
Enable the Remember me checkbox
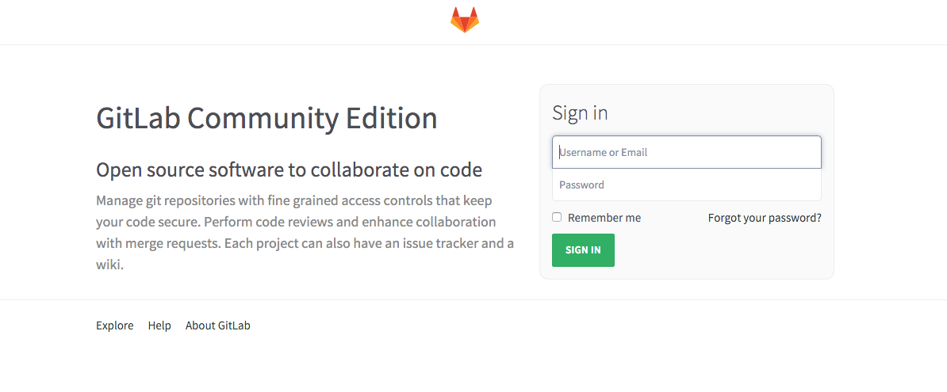pos(557,217)
